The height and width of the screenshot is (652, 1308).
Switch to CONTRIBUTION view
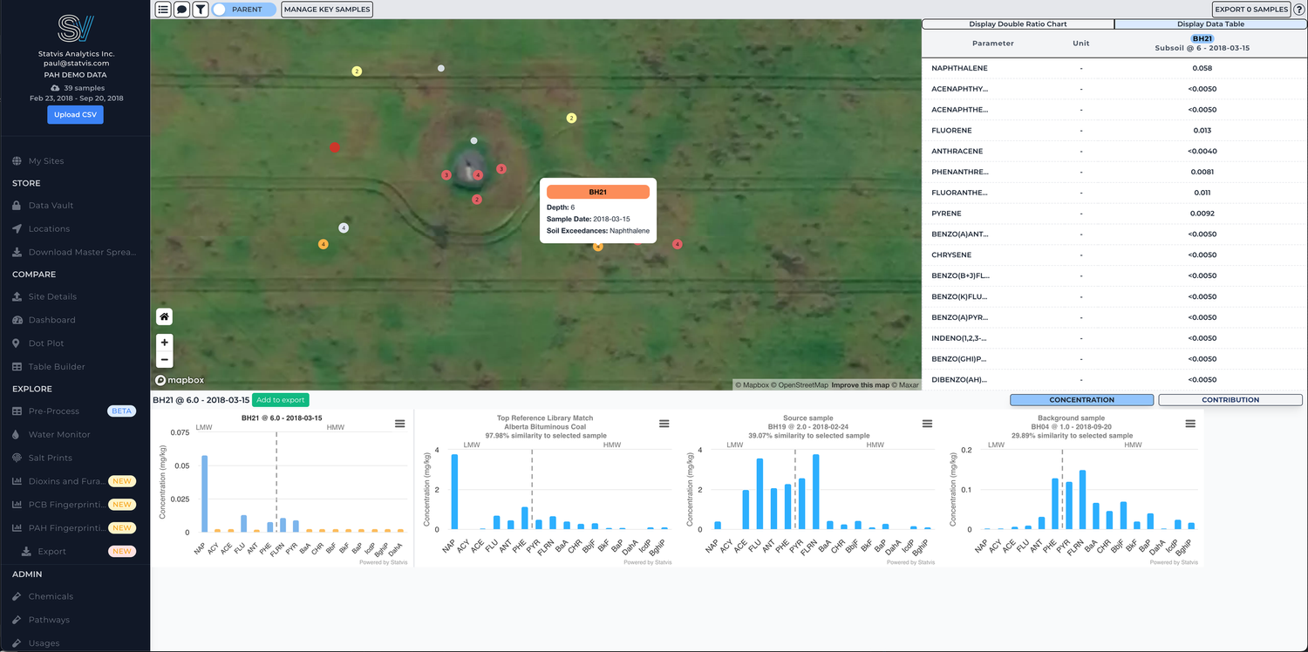1230,399
